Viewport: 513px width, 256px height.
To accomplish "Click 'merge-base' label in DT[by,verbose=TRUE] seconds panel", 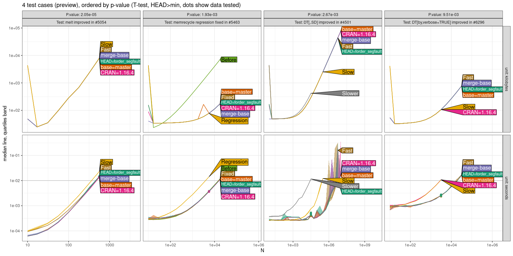I will [x=477, y=168].
